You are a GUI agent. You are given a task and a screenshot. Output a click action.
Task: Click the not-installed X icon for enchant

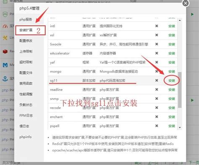[x=157, y=117]
